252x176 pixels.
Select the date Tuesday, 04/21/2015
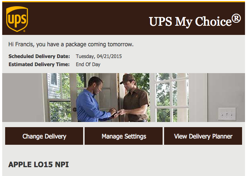[x=99, y=56]
